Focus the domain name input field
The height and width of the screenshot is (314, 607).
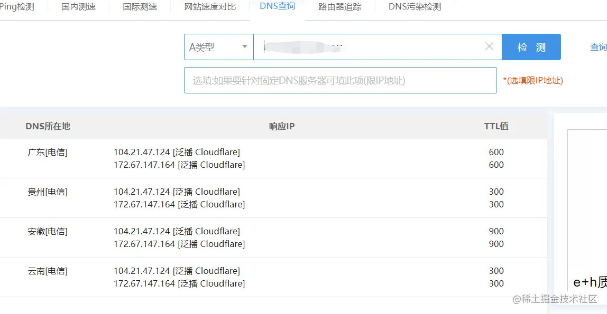(x=378, y=47)
